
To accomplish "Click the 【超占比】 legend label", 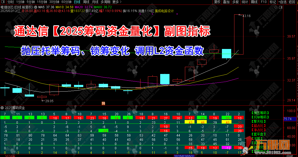I will 258,126.
